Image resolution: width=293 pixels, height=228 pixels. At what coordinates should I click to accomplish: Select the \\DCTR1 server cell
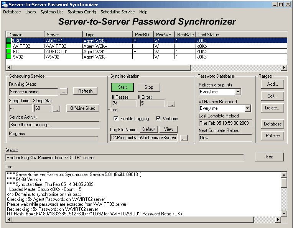point(64,41)
